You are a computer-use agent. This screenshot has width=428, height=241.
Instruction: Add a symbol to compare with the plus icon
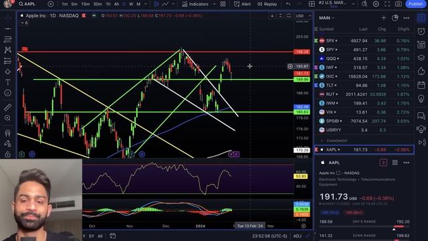[51, 4]
